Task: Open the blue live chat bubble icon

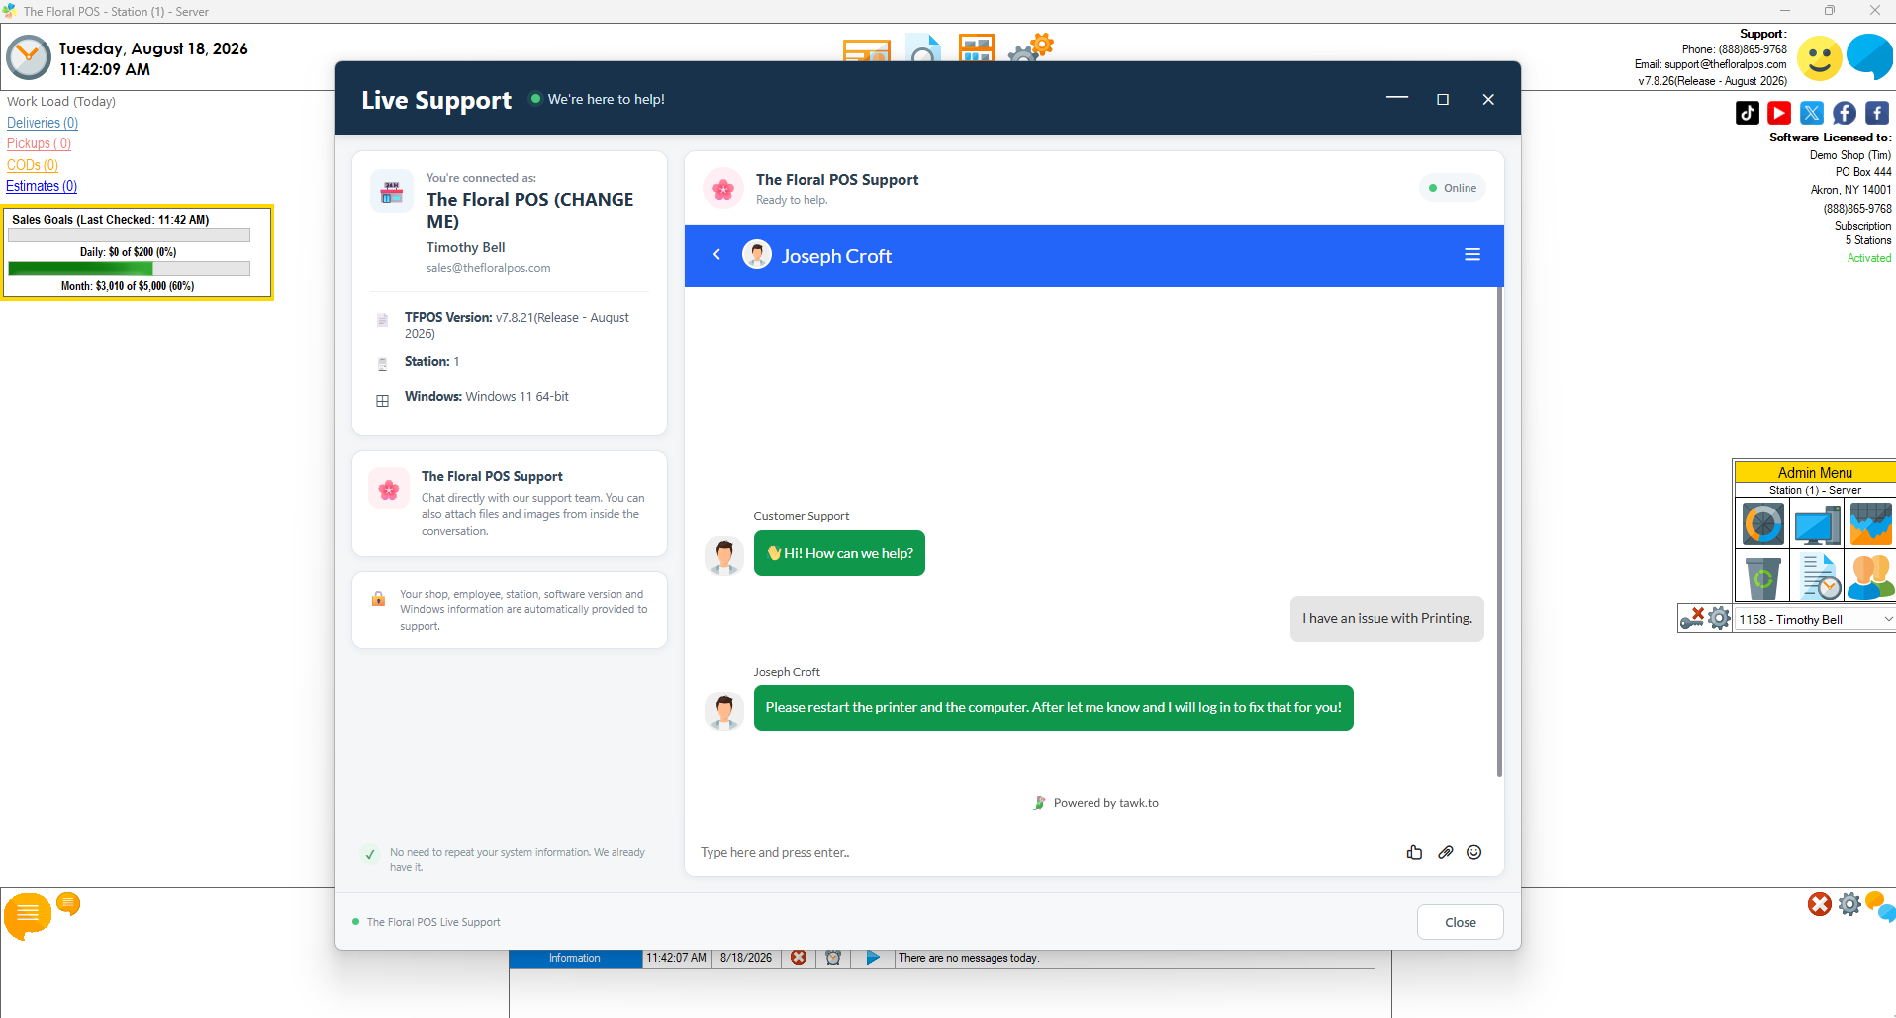Action: click(x=1870, y=56)
